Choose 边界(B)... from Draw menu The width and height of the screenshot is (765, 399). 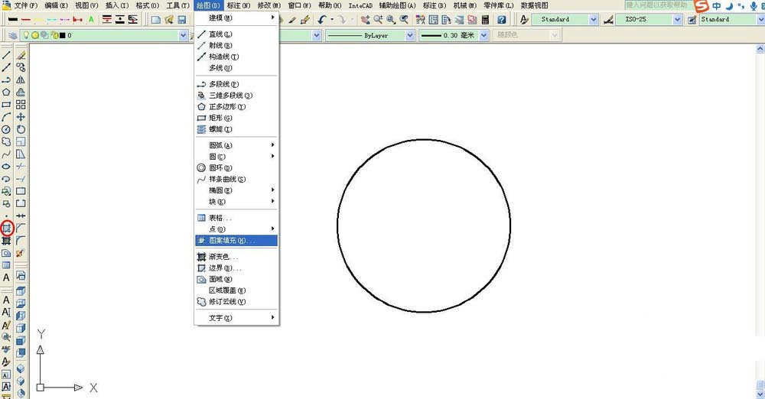[236, 268]
